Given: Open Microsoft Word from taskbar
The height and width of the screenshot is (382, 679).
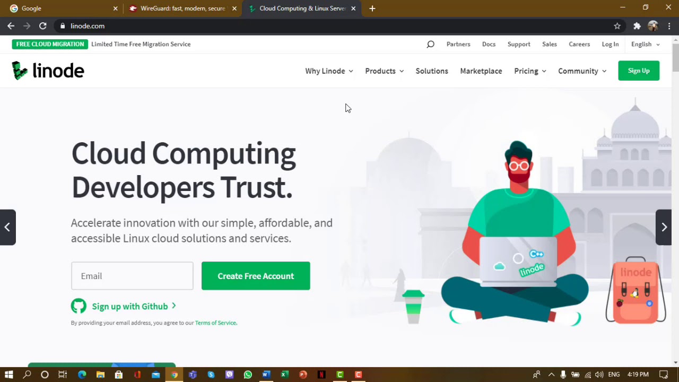Looking at the screenshot, I should click(266, 375).
